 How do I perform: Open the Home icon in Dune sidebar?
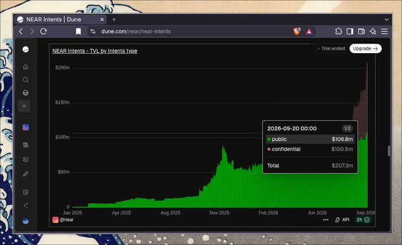pyautogui.click(x=25, y=67)
